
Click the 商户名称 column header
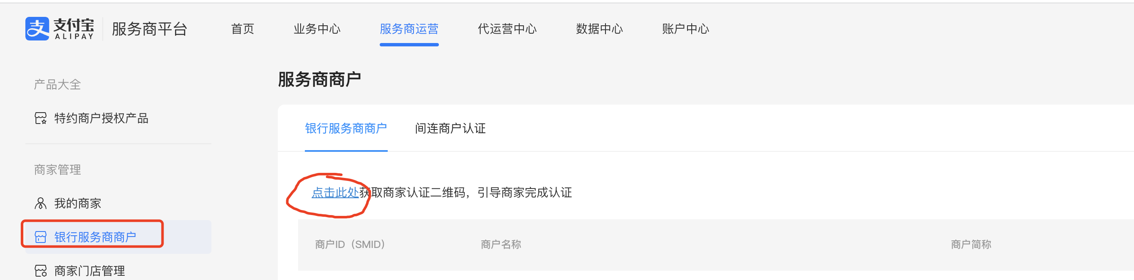(x=501, y=245)
